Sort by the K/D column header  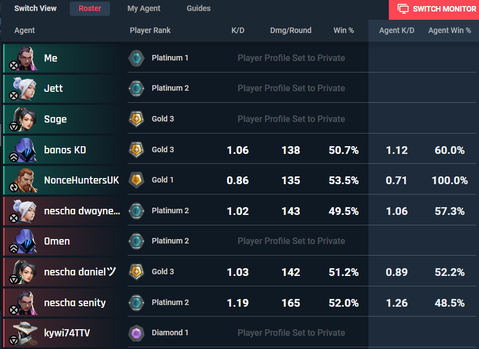tap(238, 30)
